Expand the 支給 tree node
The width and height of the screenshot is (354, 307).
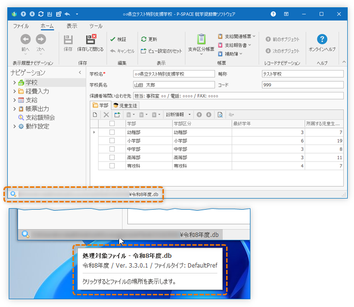(x=15, y=100)
